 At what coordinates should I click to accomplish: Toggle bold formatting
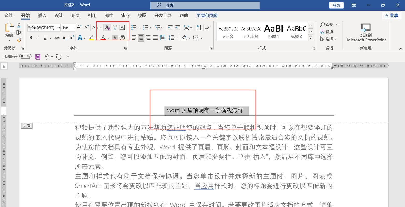(x=31, y=38)
